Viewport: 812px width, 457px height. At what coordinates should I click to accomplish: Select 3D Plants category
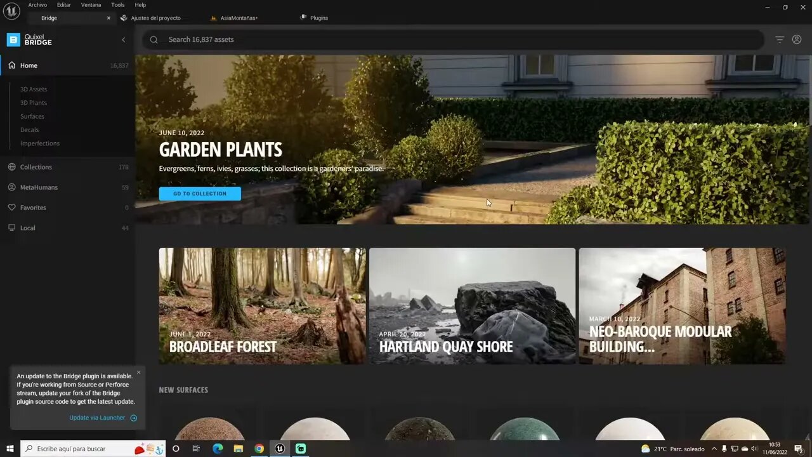[34, 103]
